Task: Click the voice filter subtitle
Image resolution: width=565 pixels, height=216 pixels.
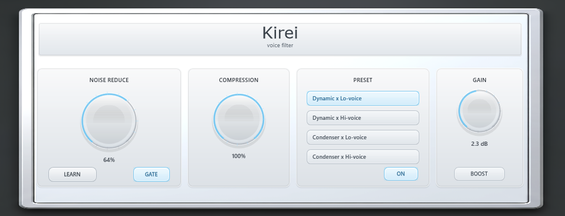Action: (280, 45)
